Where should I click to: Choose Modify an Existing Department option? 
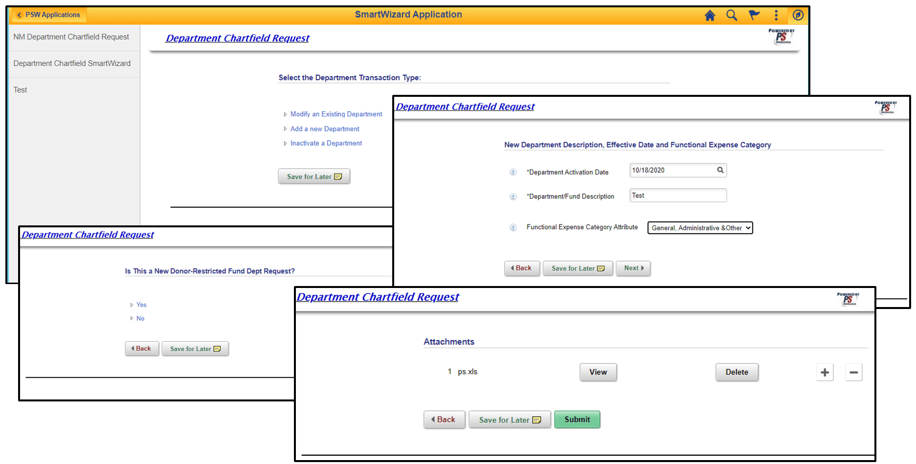[336, 114]
